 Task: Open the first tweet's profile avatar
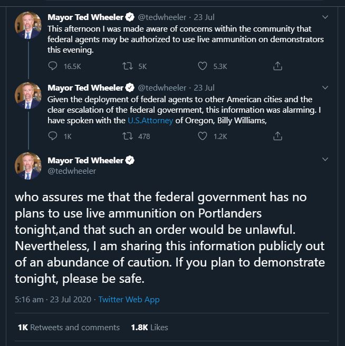(28, 25)
